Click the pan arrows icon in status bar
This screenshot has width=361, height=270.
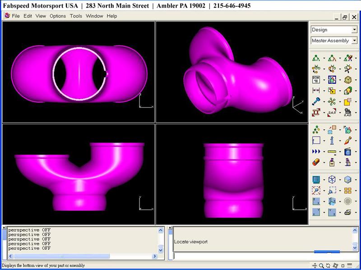[x=315, y=266]
